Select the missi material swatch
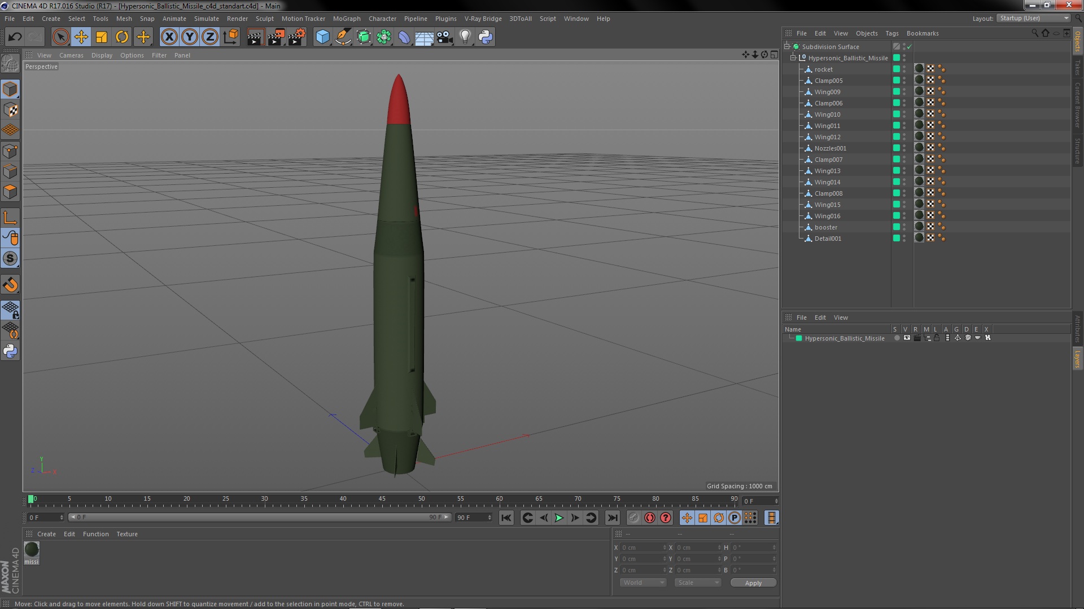This screenshot has width=1084, height=609. pos(32,549)
